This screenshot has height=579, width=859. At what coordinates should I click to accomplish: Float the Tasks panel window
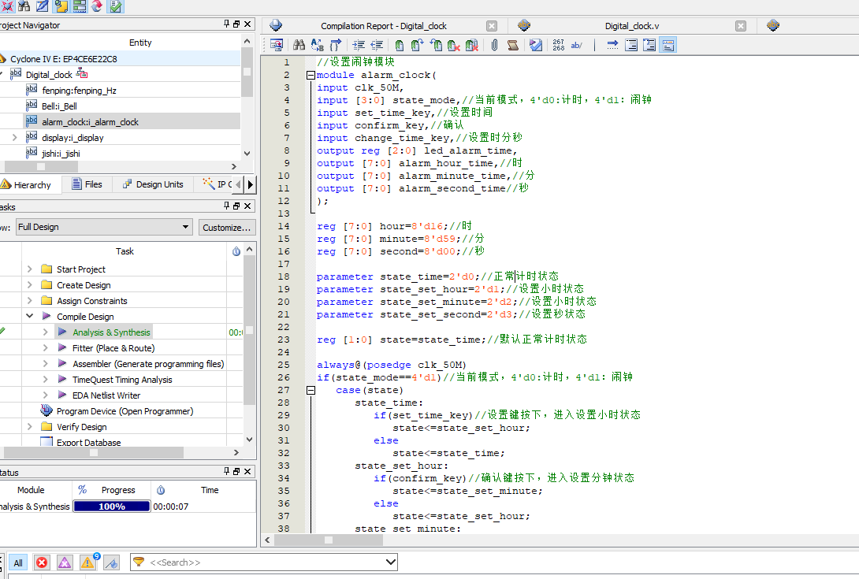tap(236, 206)
